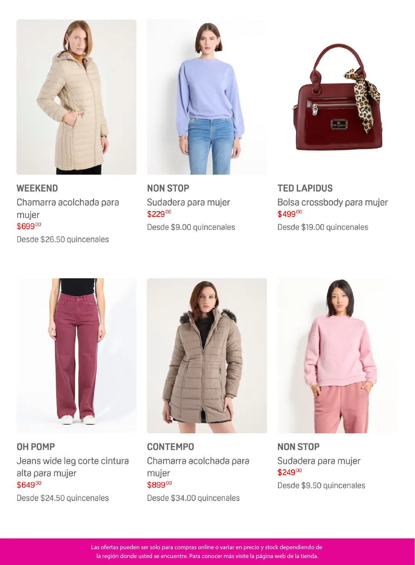Click the WEEKEND brand name
Screen dimensions: 415x565
[x=37, y=188]
